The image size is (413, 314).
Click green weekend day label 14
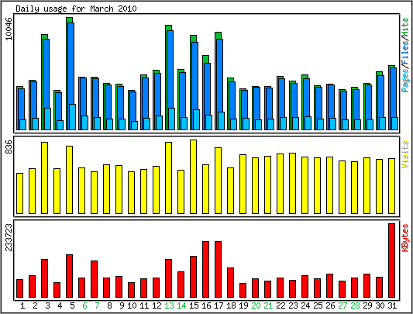coord(181,305)
